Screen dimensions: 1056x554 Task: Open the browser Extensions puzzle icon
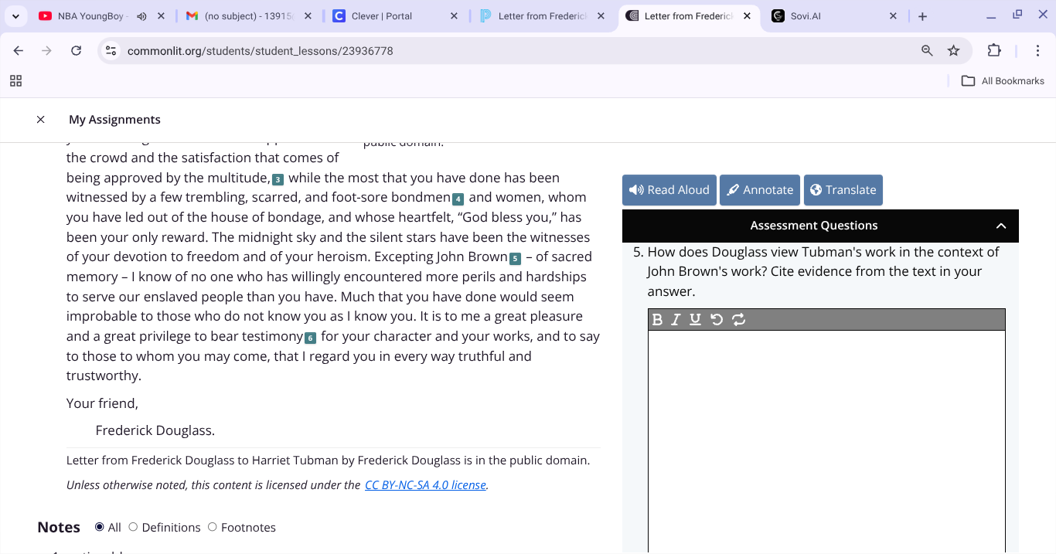994,50
